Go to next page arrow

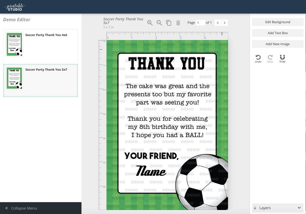point(224,23)
